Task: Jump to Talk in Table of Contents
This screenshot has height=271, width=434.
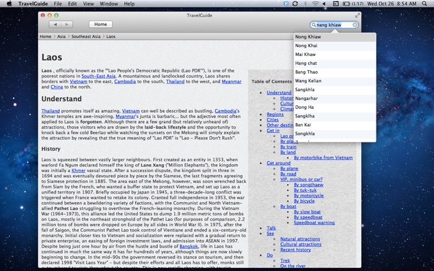Action: [271, 228]
